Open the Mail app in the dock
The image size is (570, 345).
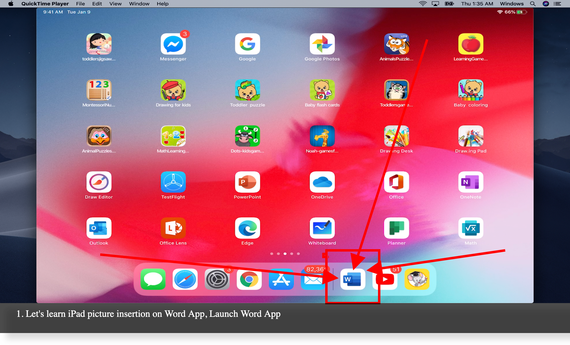(313, 279)
